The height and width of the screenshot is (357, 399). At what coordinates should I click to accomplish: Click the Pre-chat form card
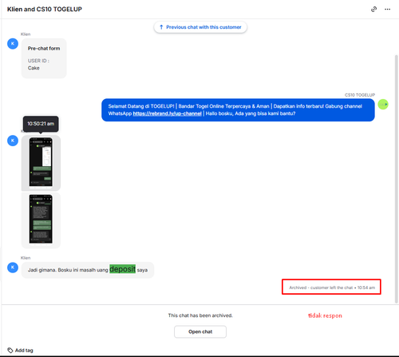pyautogui.click(x=44, y=58)
